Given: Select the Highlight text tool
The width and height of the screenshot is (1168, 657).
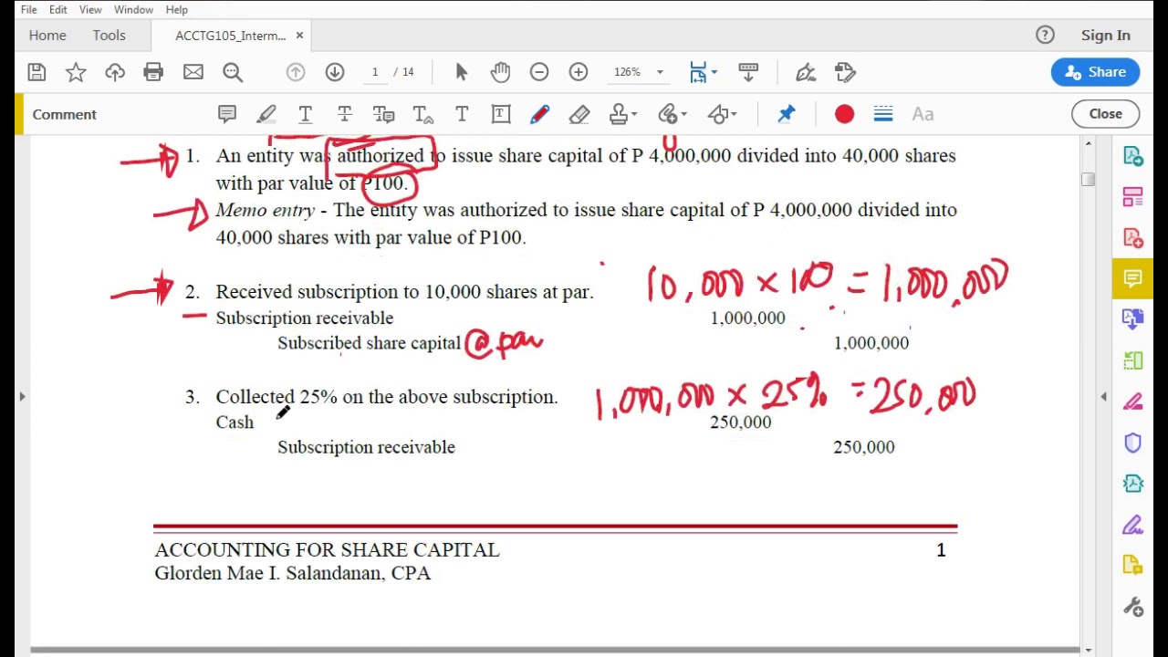Looking at the screenshot, I should tap(266, 114).
